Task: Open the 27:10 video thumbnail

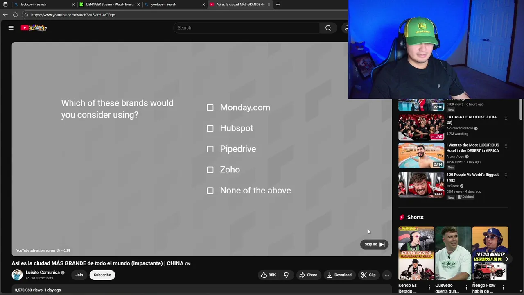Action: (x=421, y=105)
